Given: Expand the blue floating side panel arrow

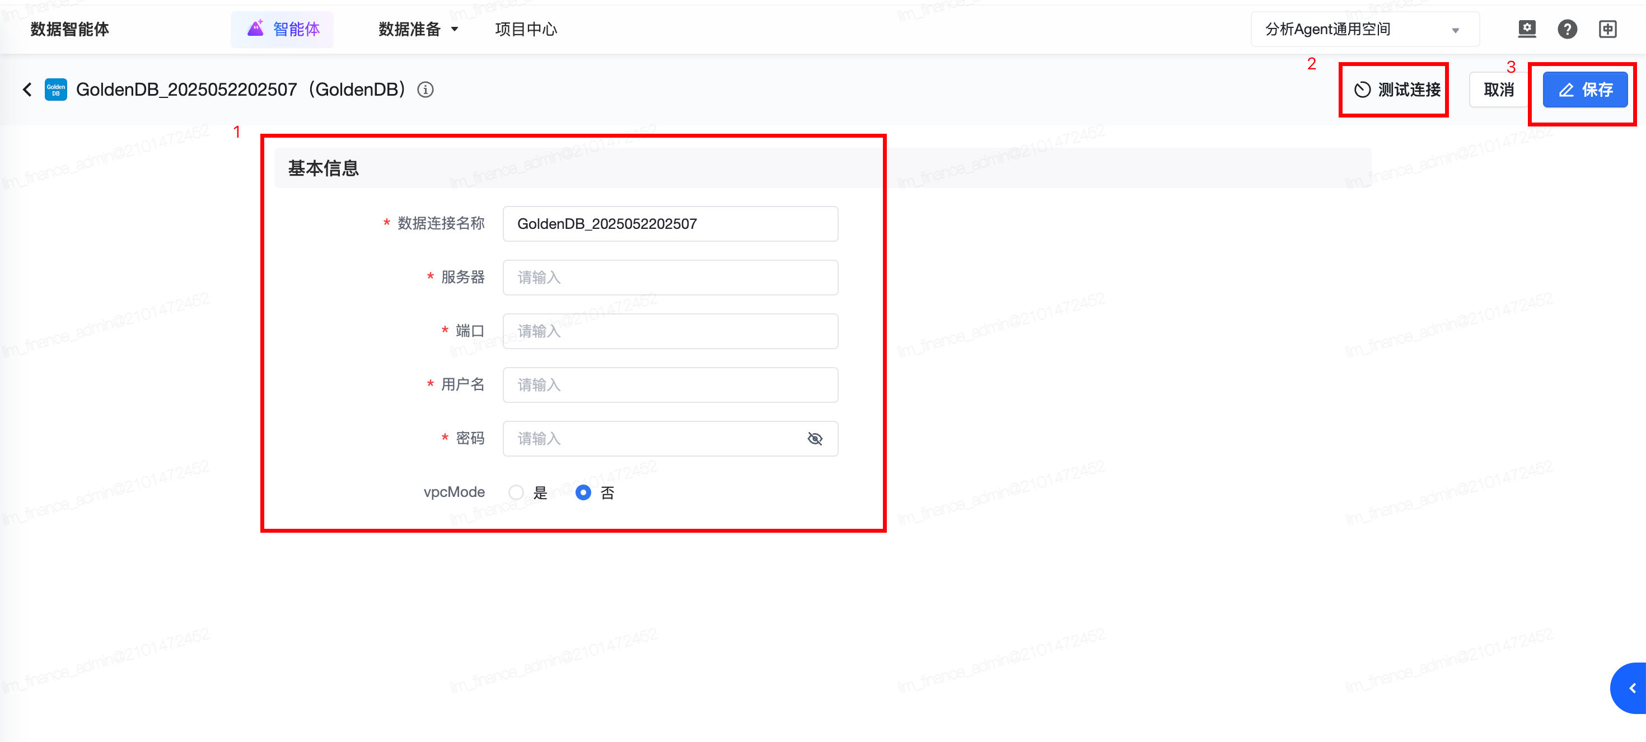Looking at the screenshot, I should (x=1632, y=688).
